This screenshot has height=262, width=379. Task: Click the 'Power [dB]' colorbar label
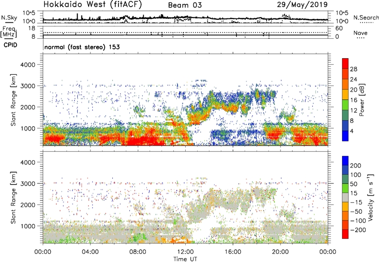361,100
